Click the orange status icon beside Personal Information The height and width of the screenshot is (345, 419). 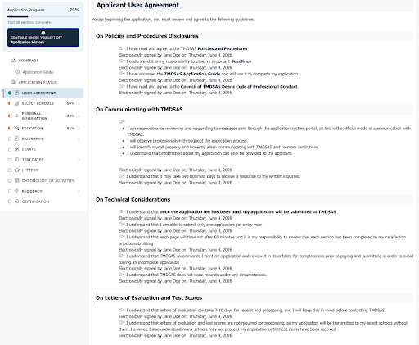10,116
